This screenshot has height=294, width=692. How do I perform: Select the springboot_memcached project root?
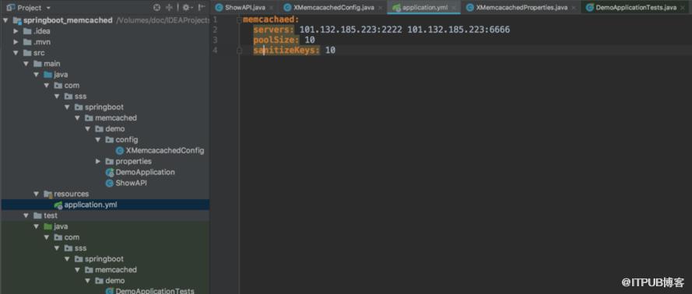click(x=68, y=20)
